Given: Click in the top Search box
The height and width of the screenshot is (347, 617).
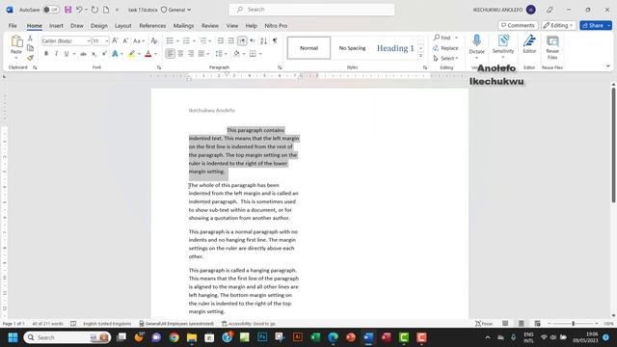Looking at the screenshot, I should click(311, 10).
